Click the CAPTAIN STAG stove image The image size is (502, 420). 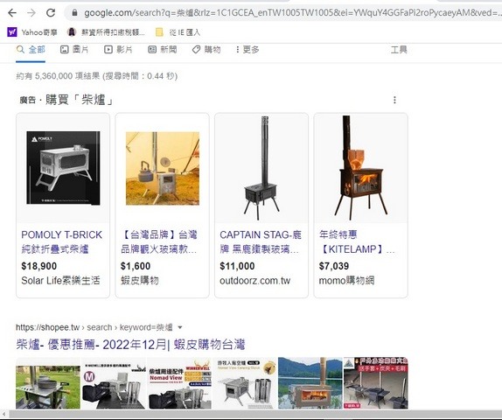pos(261,168)
